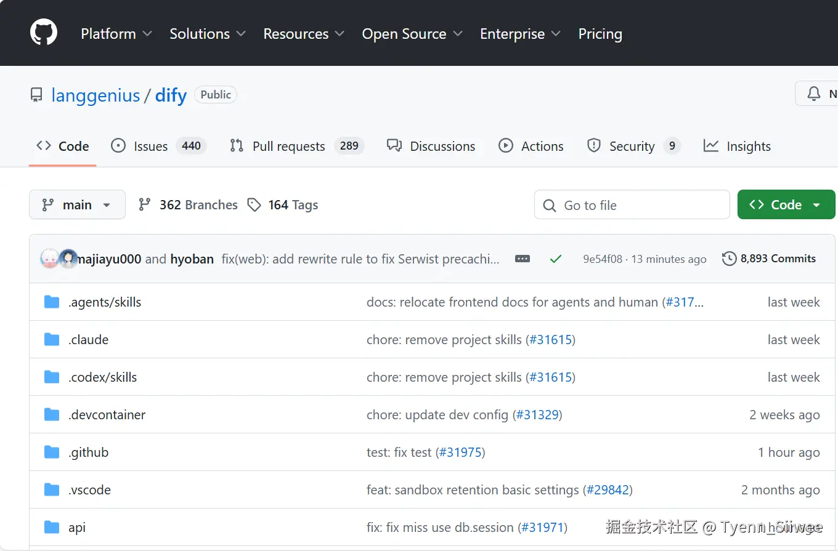Screen dimensions: 838x551
Task: Click the tag icon next to 164 Tags
Action: (254, 204)
